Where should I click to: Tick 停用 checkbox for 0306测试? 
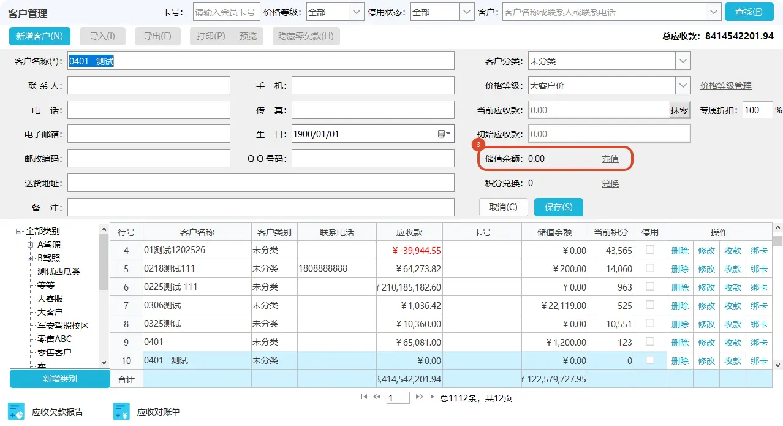(x=650, y=305)
